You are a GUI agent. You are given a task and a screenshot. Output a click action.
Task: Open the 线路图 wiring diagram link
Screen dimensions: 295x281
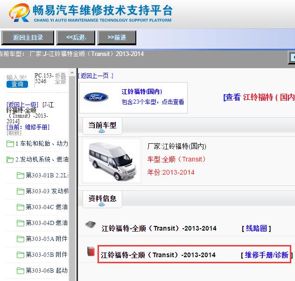coord(256,228)
